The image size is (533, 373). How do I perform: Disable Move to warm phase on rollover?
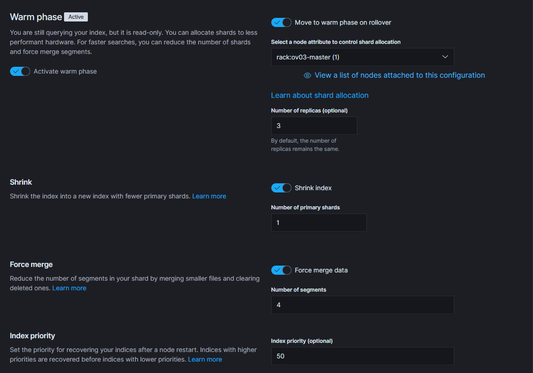click(x=281, y=22)
